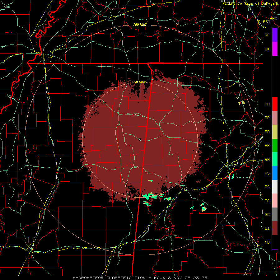Click the RF legend label

coord(267,35)
